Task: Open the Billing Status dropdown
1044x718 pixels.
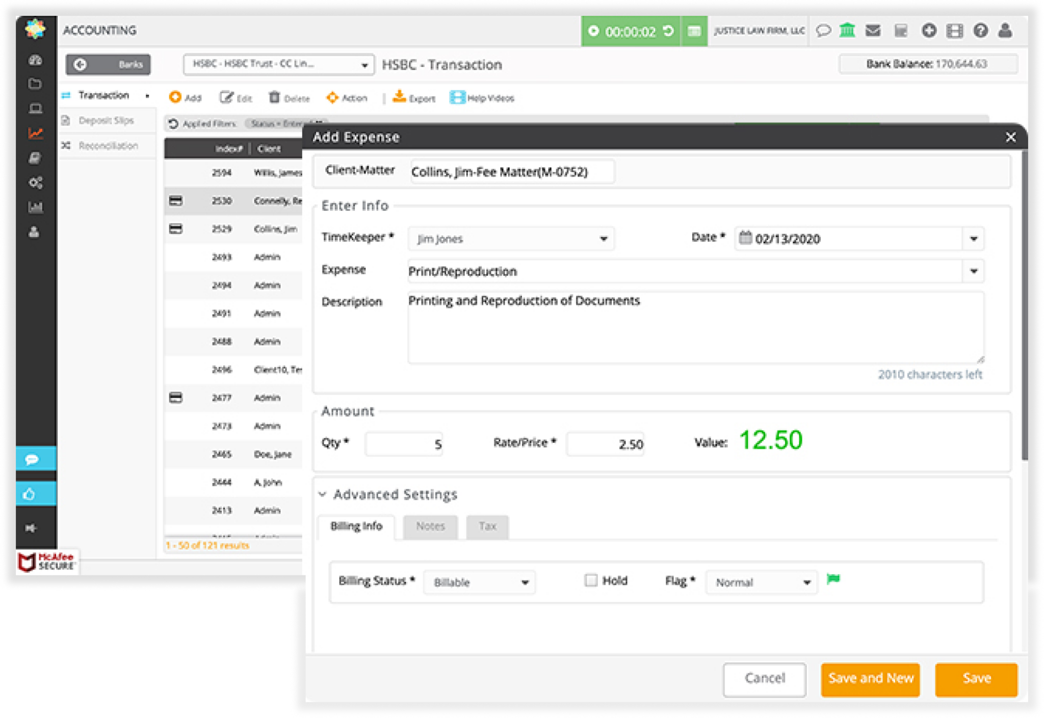Action: click(x=479, y=582)
